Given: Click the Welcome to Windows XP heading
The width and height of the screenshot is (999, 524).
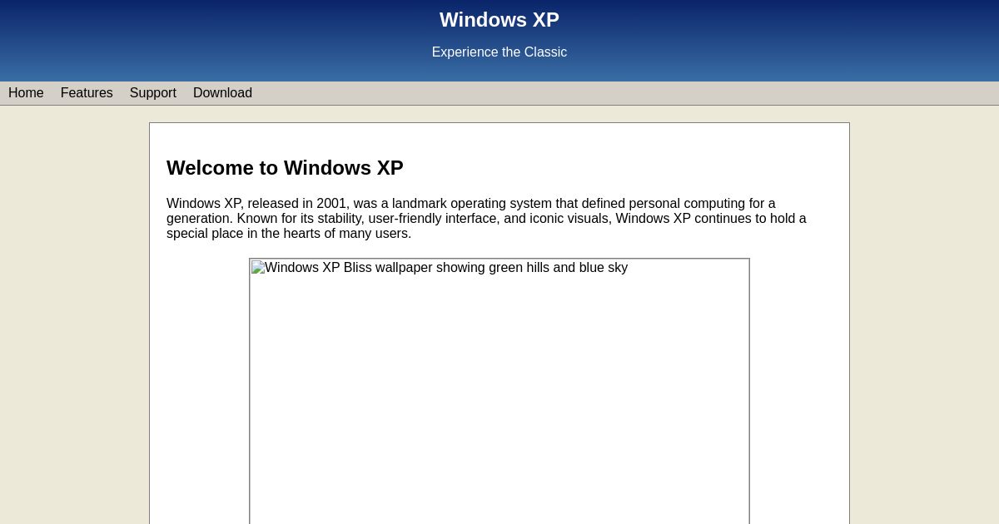Looking at the screenshot, I should click(285, 168).
